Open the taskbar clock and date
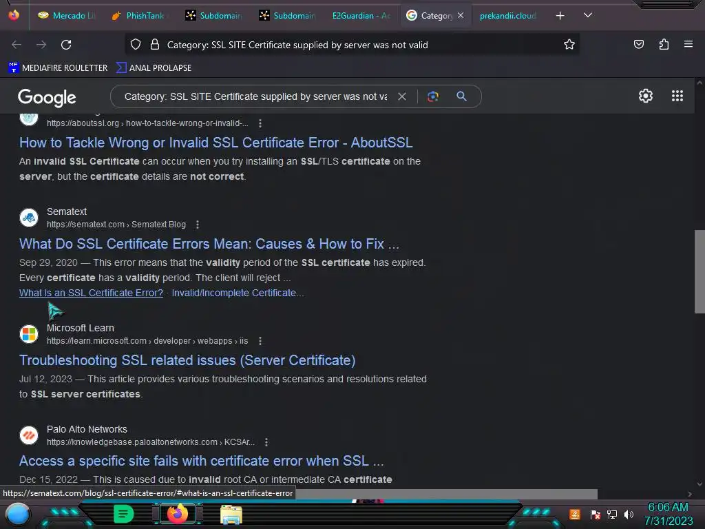This screenshot has width=705, height=529. click(668, 514)
